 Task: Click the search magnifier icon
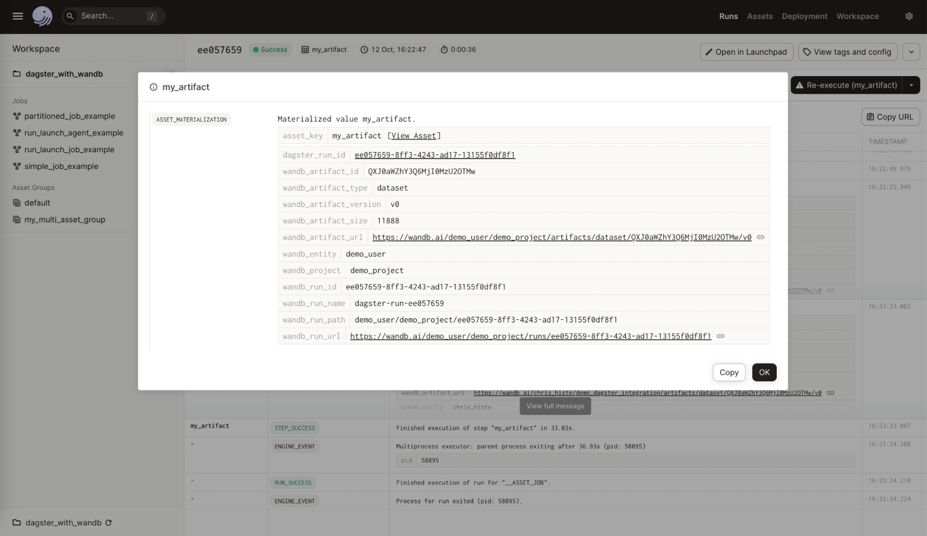[x=70, y=16]
